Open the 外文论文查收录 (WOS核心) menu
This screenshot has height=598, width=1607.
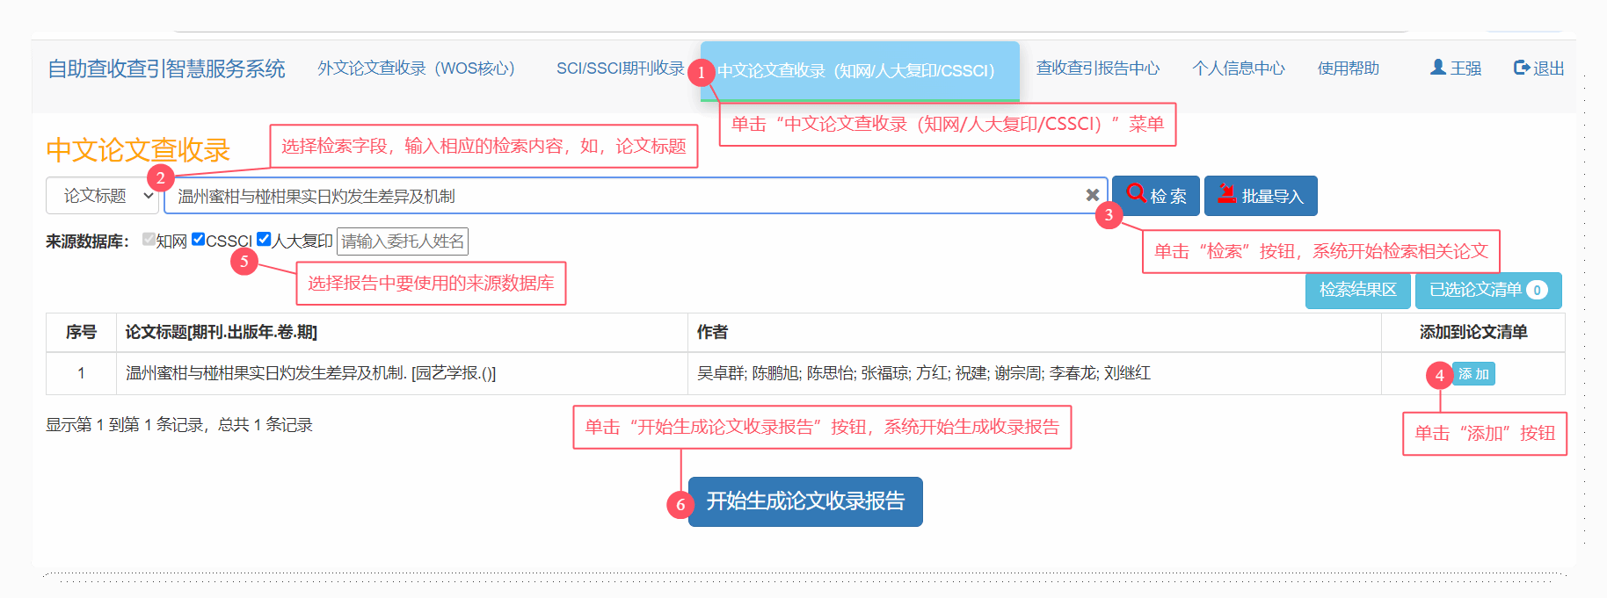(x=416, y=68)
